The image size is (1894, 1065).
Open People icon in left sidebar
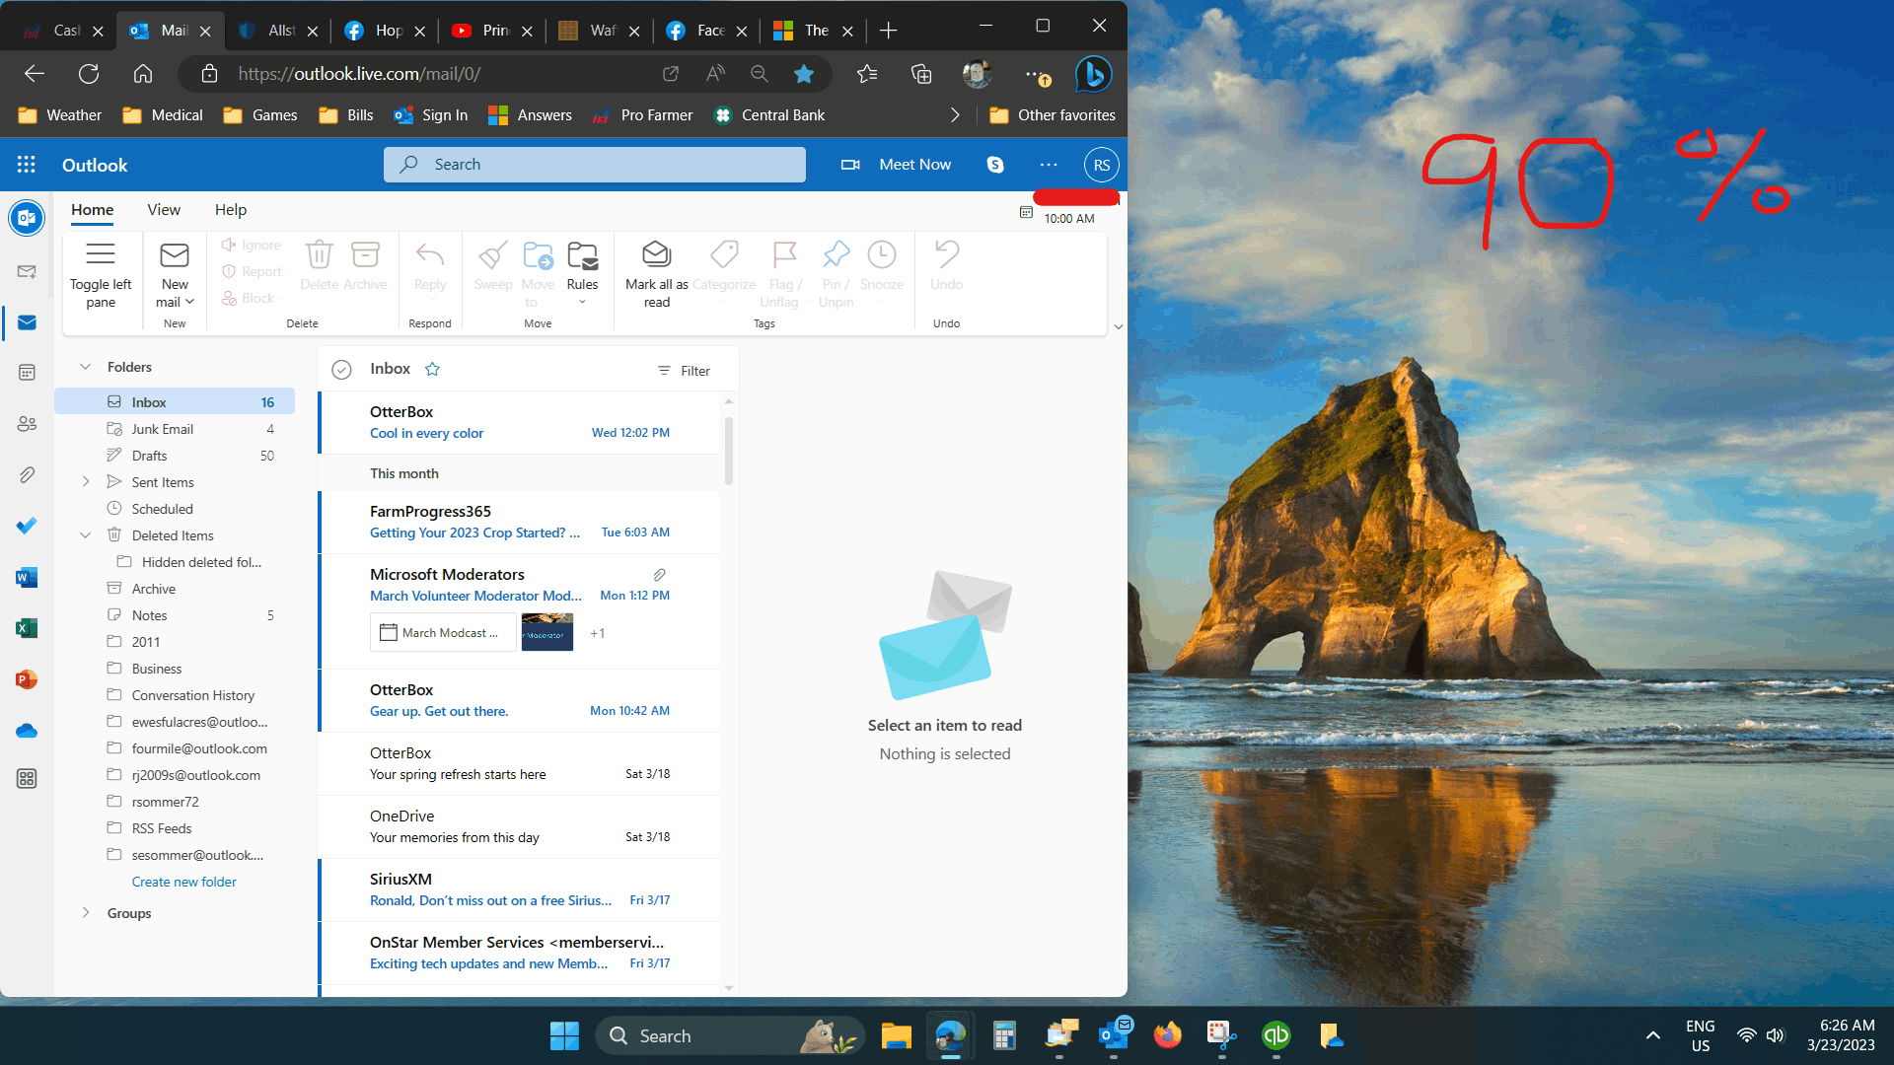27,424
